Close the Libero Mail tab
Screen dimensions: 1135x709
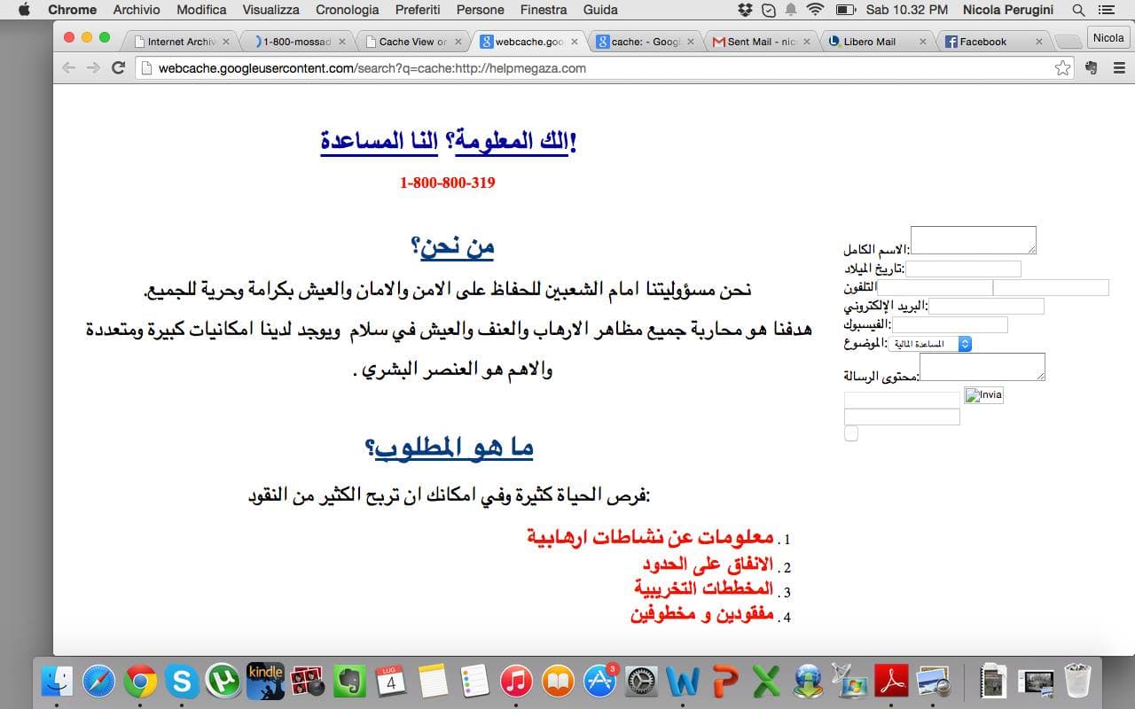[x=923, y=42]
